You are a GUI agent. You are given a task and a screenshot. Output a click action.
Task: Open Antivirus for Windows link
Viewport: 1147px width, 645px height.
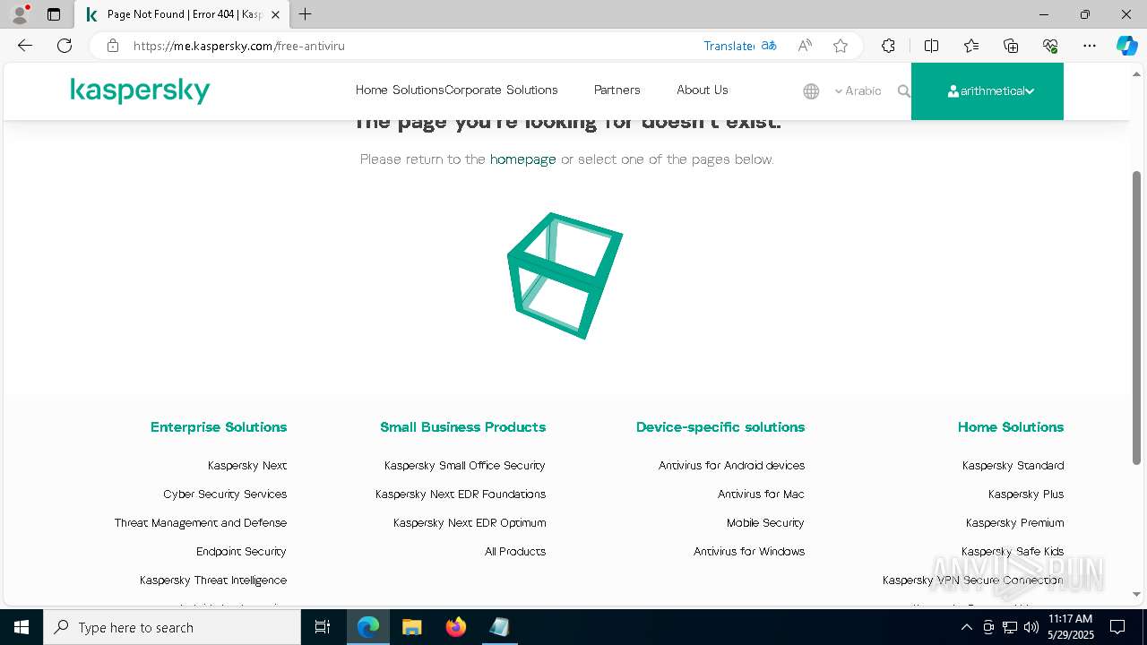tap(749, 551)
